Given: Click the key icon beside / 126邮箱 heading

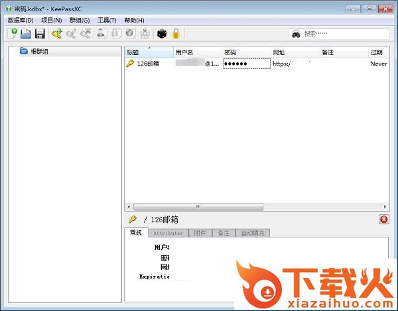Looking at the screenshot, I should pos(132,219).
